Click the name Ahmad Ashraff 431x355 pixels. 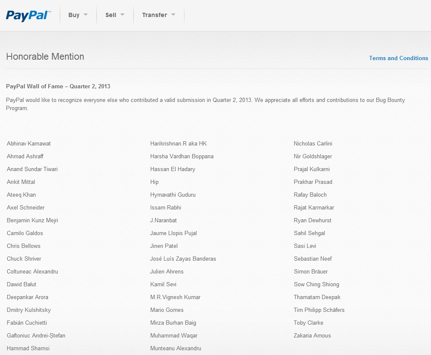25,156
